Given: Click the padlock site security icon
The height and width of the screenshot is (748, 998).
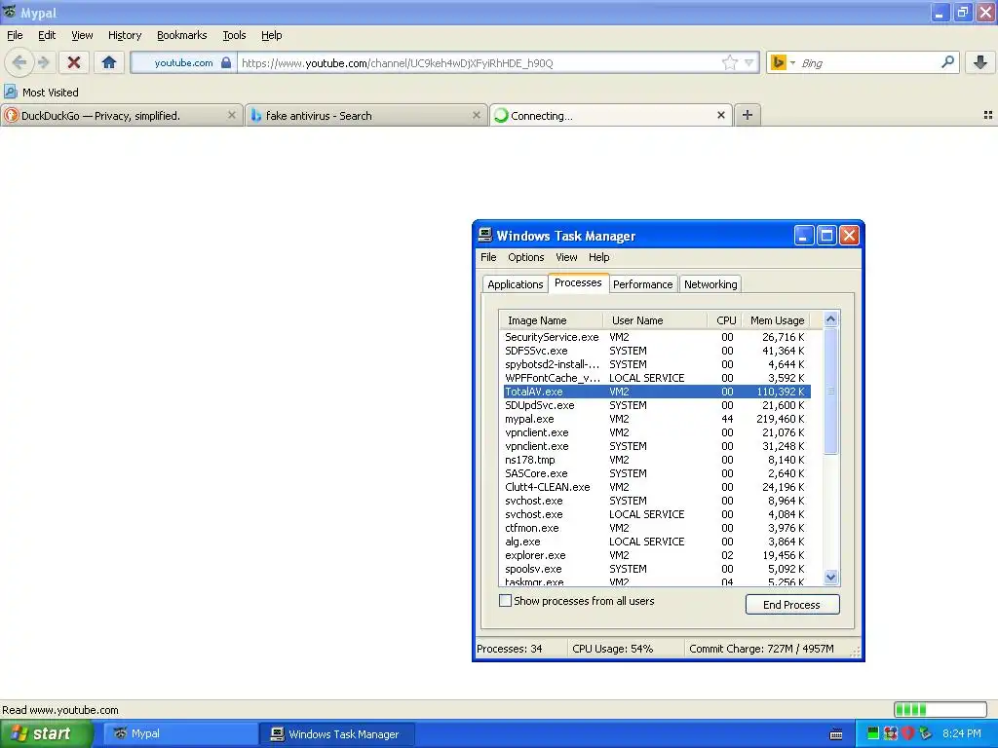Looking at the screenshot, I should pyautogui.click(x=226, y=62).
